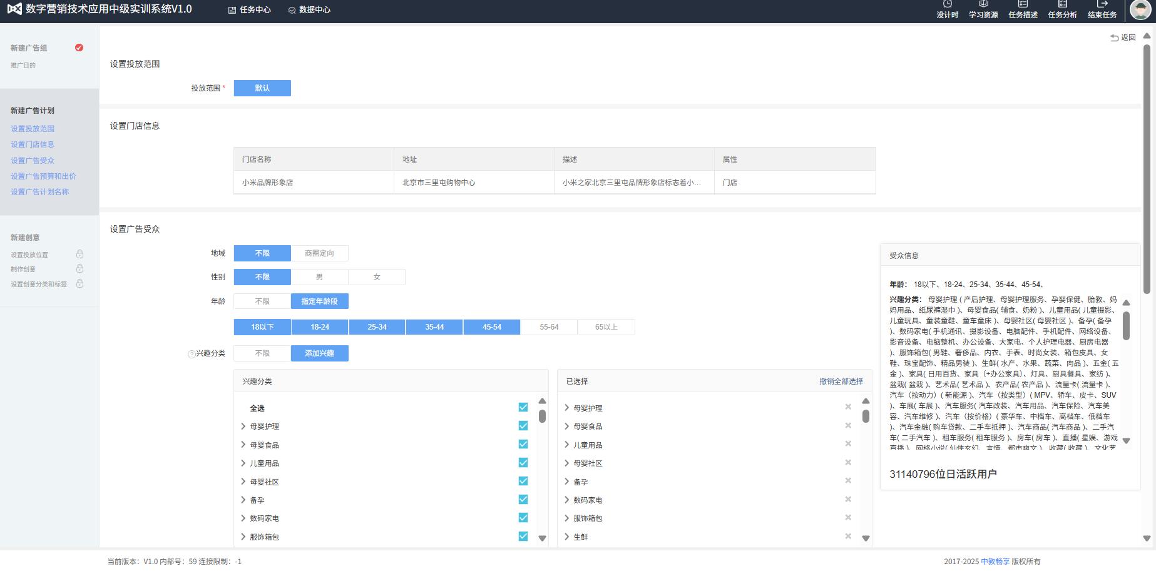Open 任务描述 task description icon
This screenshot has height=571, width=1156.
point(1023,4)
